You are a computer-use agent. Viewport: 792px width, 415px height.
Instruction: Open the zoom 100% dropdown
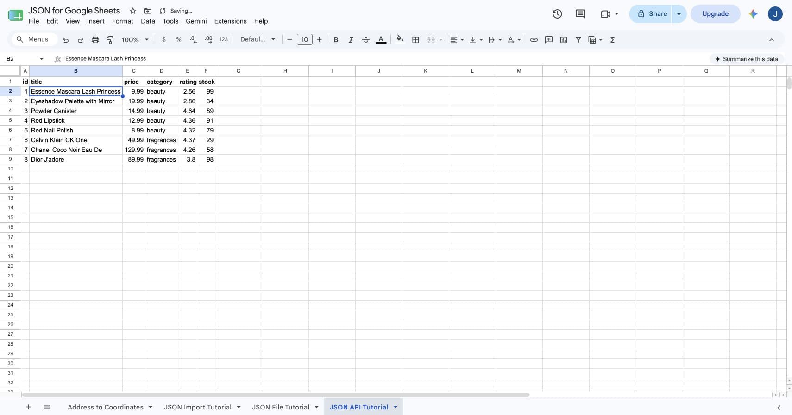point(135,40)
